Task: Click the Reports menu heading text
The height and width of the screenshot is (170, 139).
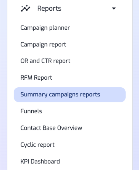Action: click(x=49, y=8)
